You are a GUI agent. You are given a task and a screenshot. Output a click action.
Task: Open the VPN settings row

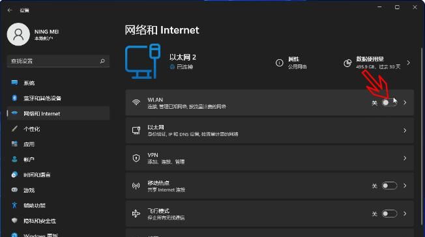coord(269,158)
